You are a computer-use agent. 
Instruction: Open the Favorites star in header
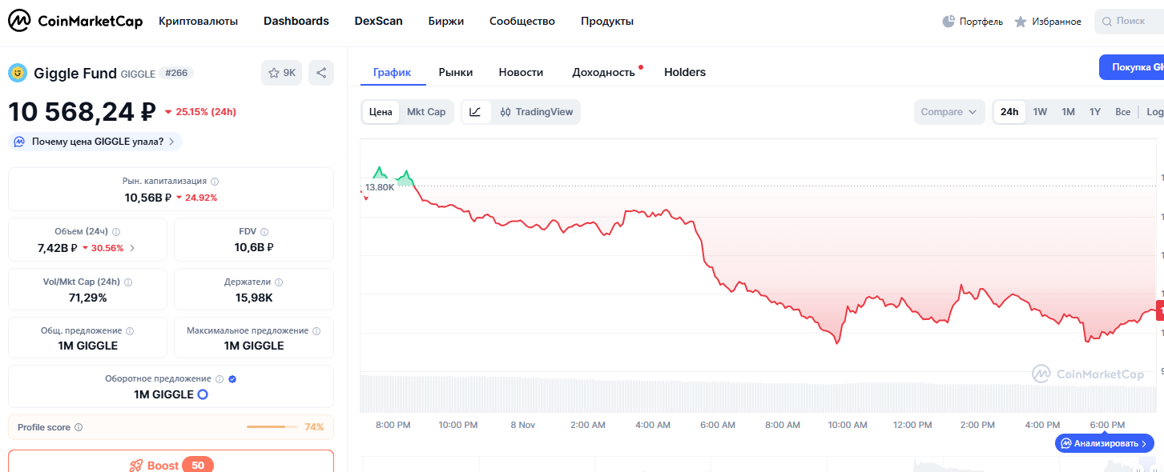point(1021,22)
